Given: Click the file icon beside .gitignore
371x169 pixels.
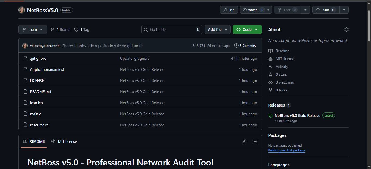Looking at the screenshot, I should (x=26, y=58).
